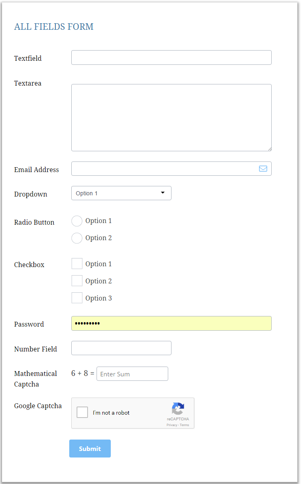Check the Checkbox Option 1 box

point(77,264)
